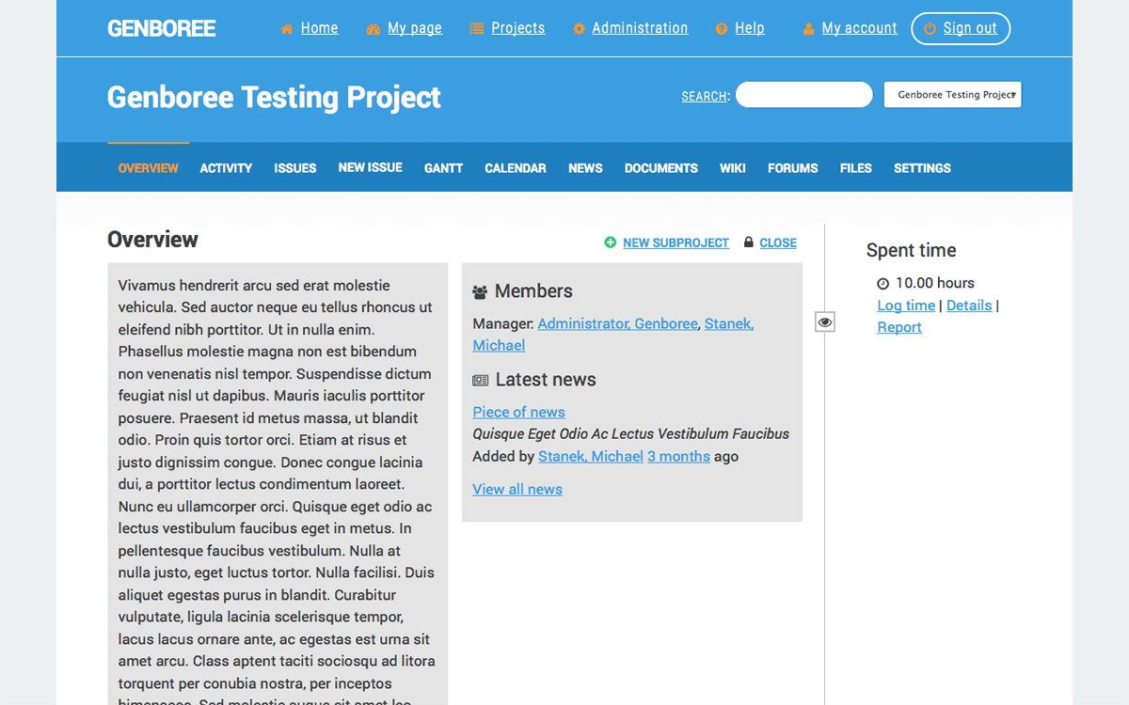Open the project Settings tab
1129x705 pixels.
(922, 168)
